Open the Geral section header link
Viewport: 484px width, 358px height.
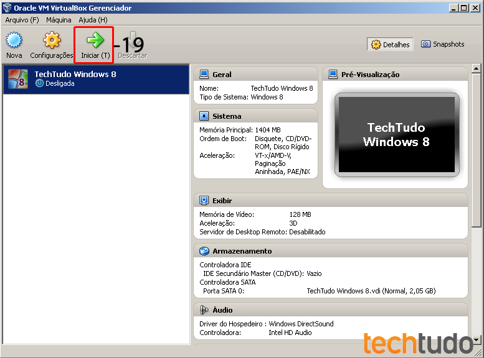click(222, 75)
